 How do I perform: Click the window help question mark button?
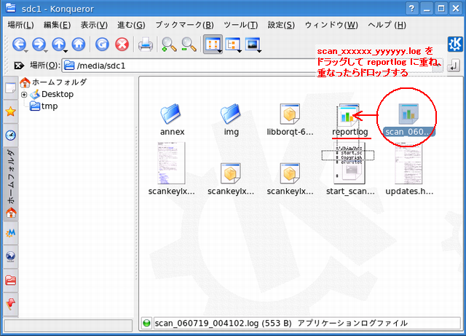point(411,8)
